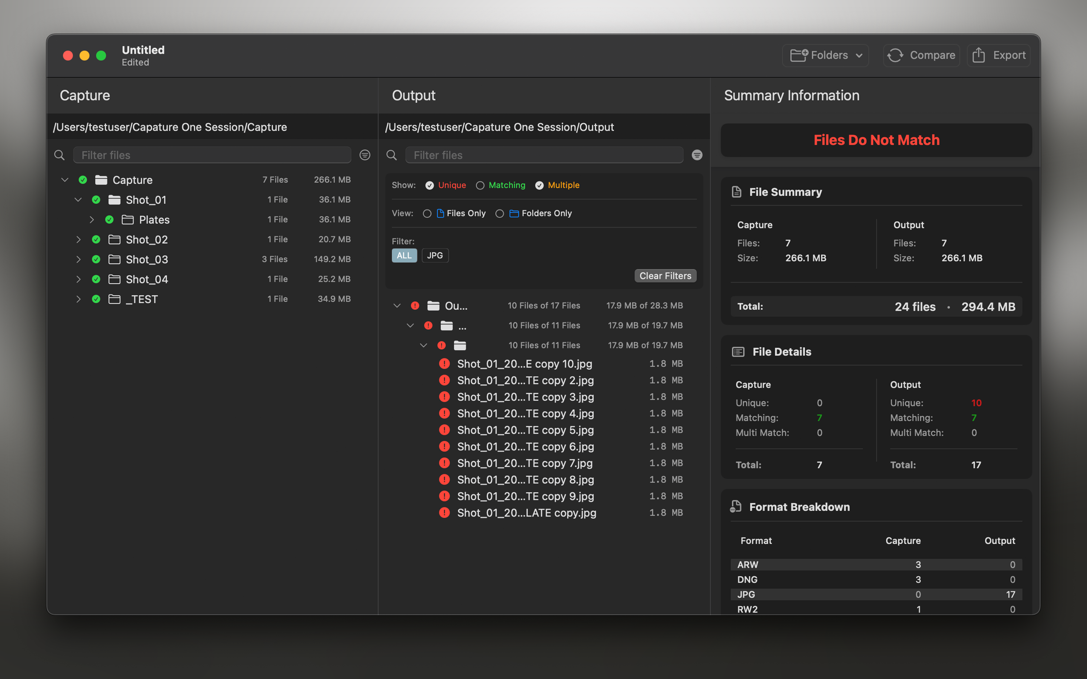Select the Folders Only view radio
This screenshot has width=1087, height=679.
tap(499, 213)
